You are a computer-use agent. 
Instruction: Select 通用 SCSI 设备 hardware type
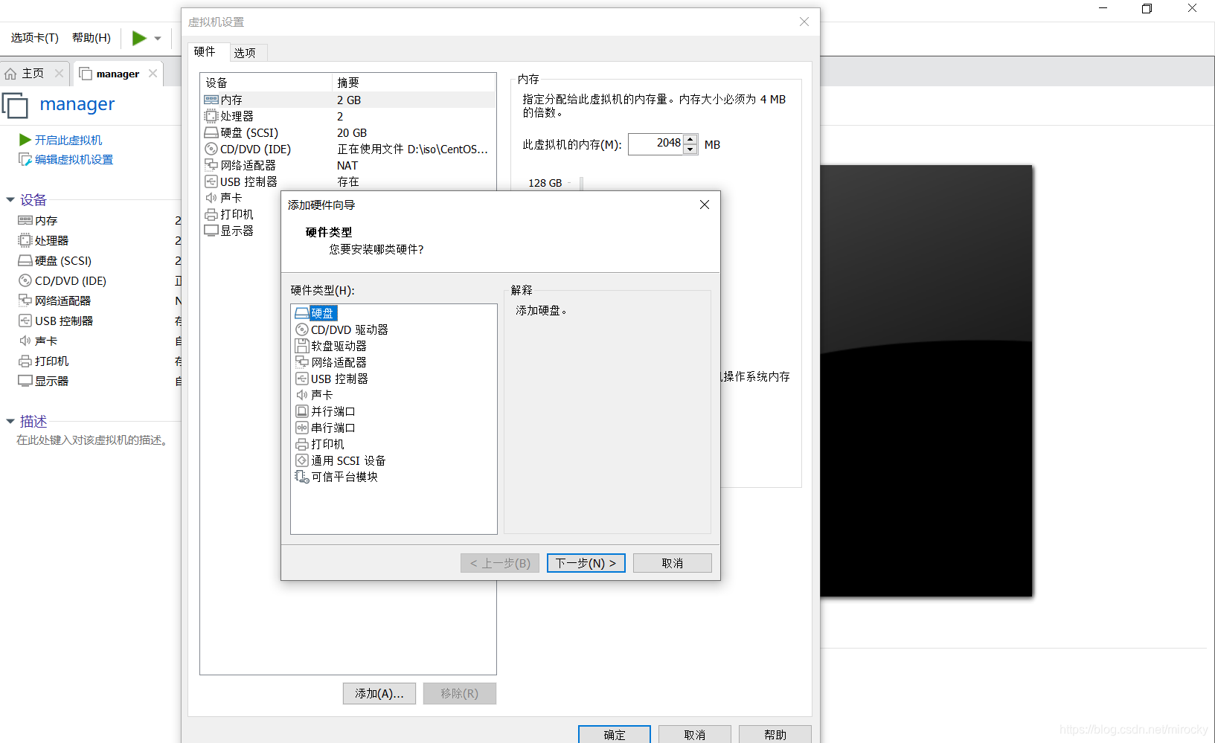[x=347, y=460]
